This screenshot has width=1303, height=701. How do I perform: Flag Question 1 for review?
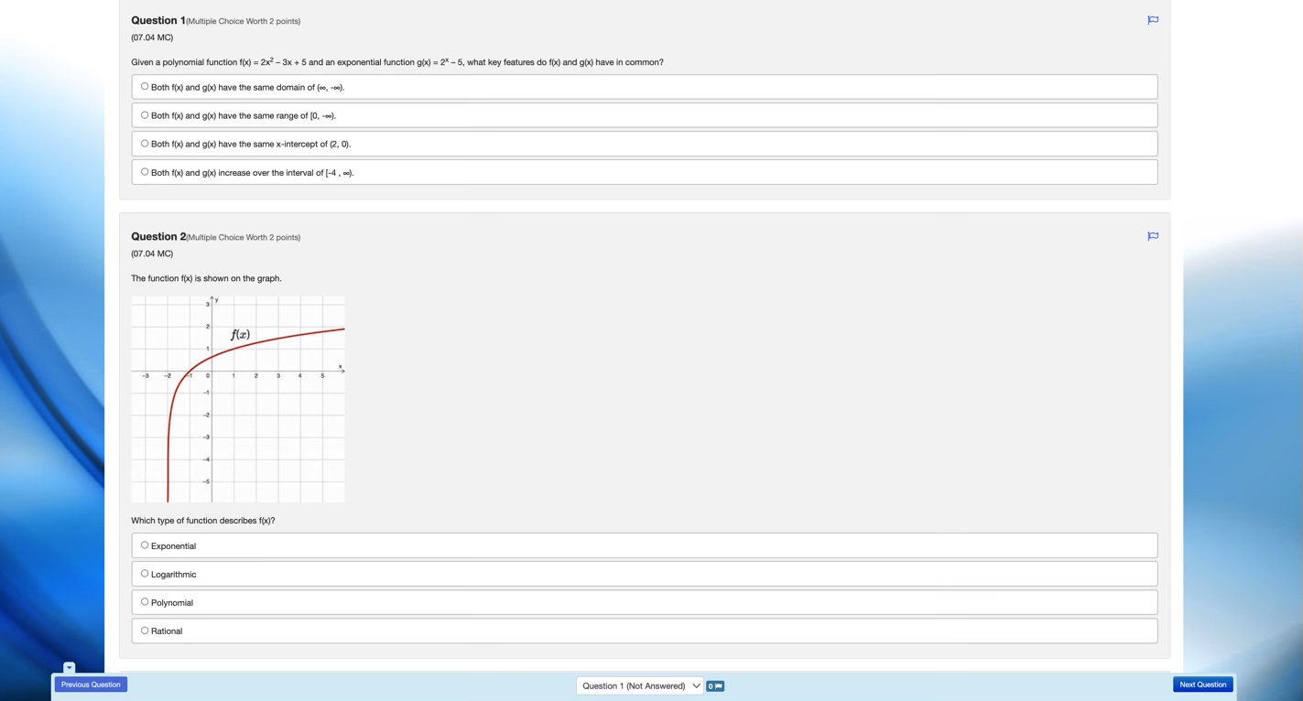[x=1153, y=19]
